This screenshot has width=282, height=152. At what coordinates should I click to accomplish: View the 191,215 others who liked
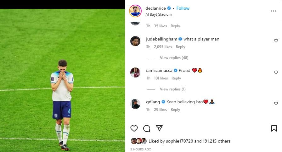(x=217, y=141)
